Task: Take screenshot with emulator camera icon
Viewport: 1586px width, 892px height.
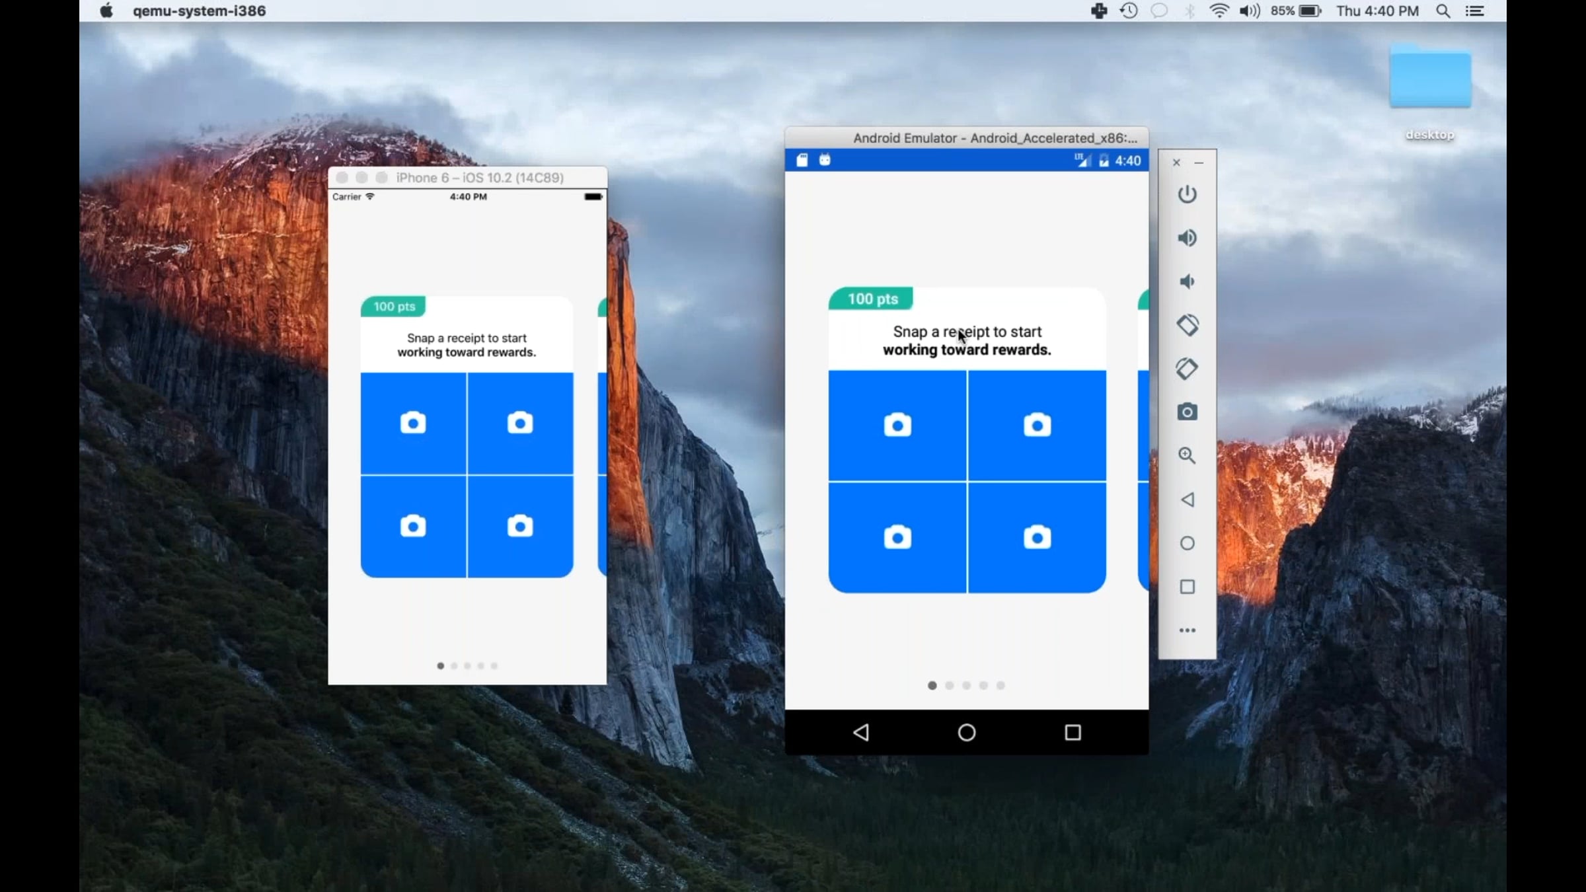Action: point(1187,412)
